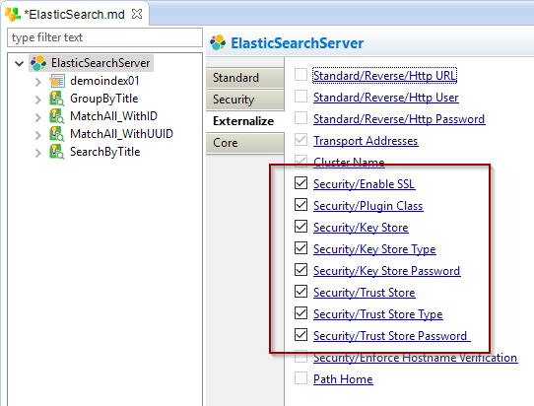The image size is (534, 406).
Task: Click the MatchAll_WithID search icon
Action: tap(56, 116)
